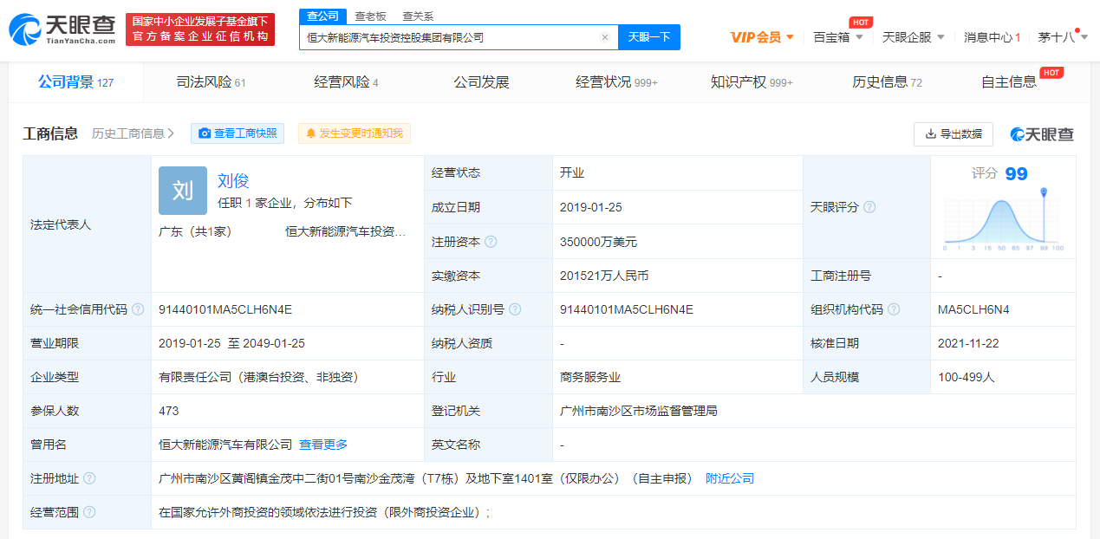Click the registered capital value 350000万美元
This screenshot has width=1100, height=539.
pyautogui.click(x=598, y=242)
